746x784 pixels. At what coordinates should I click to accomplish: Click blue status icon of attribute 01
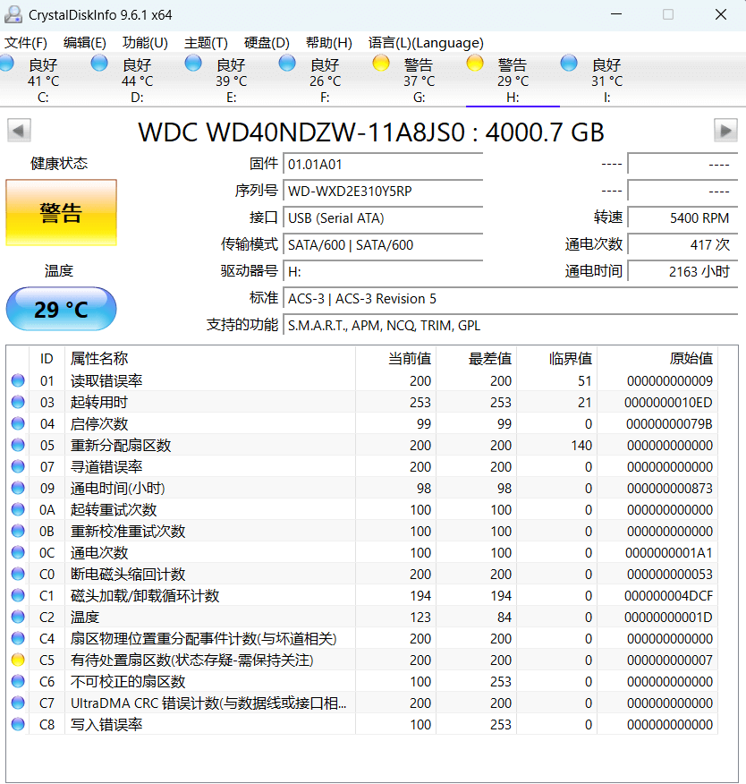[18, 380]
